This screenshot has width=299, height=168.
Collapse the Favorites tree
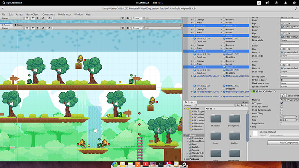pos(185,109)
